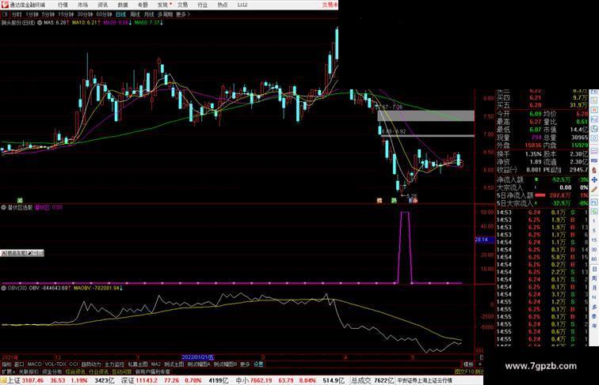The height and width of the screenshot is (385, 599).
Task: Select the 月 period shortcut in the sidebar
Action: [x=594, y=289]
